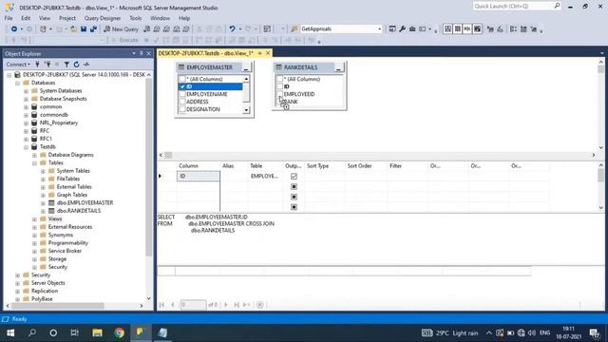The image size is (608, 342).
Task: Click the Save icon in toolbar
Action: click(x=84, y=29)
